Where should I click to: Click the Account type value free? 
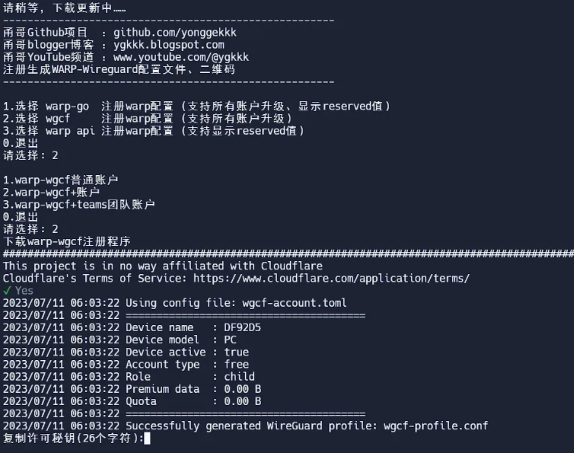point(236,364)
